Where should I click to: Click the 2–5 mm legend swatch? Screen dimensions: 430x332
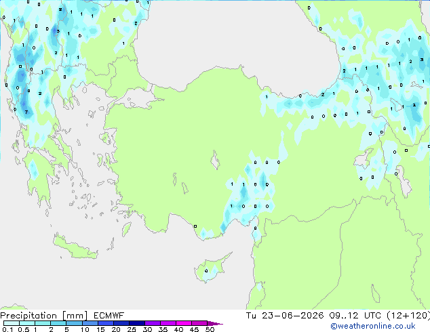coord(58,323)
